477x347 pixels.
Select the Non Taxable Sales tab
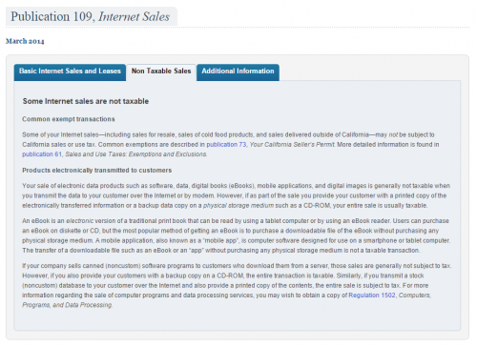point(161,72)
